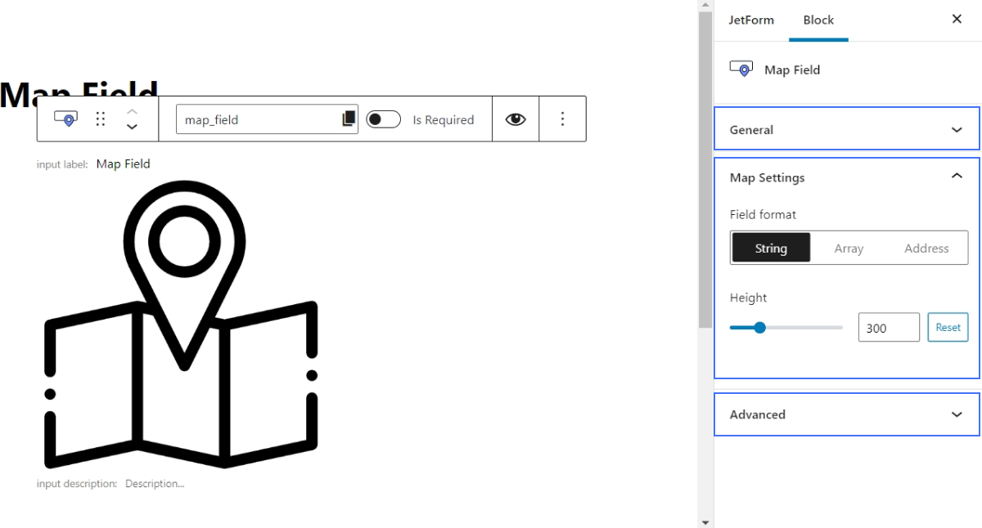This screenshot has width=982, height=528.
Task: Select the Address field format
Action: [x=926, y=248]
